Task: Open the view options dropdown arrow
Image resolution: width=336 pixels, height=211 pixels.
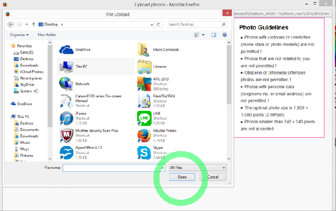Action: [203, 35]
